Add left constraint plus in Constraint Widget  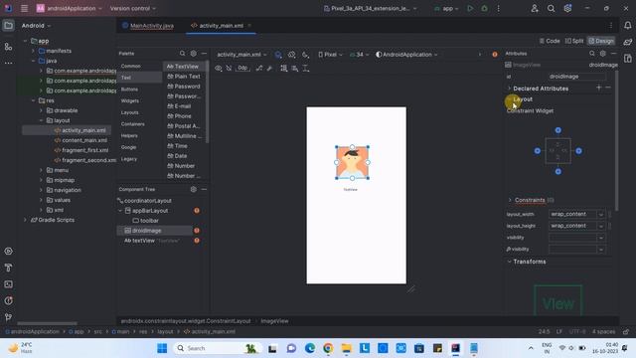tap(538, 151)
